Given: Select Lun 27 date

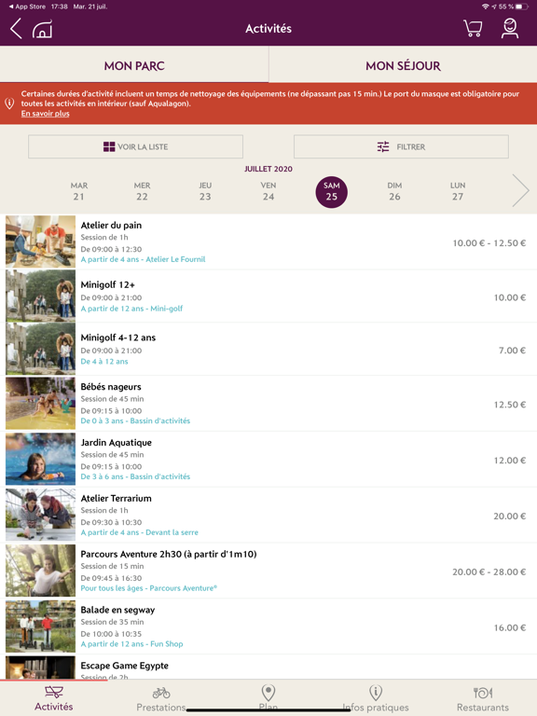Looking at the screenshot, I should pos(458,191).
